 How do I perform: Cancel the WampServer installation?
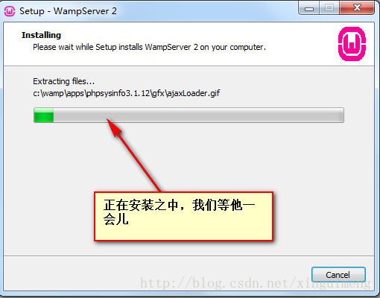pos(338,275)
